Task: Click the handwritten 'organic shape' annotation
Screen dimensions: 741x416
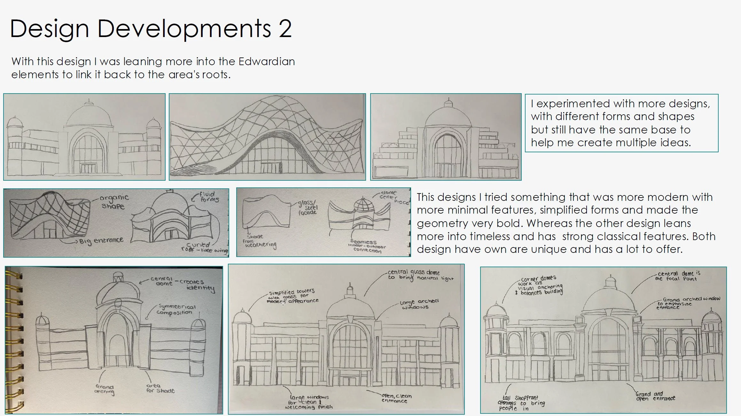Action: (114, 202)
